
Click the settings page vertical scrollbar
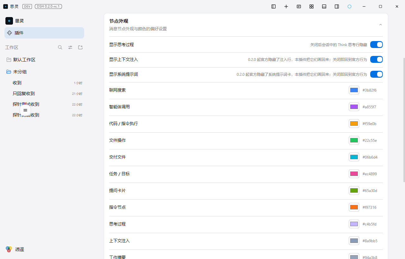[404, 120]
